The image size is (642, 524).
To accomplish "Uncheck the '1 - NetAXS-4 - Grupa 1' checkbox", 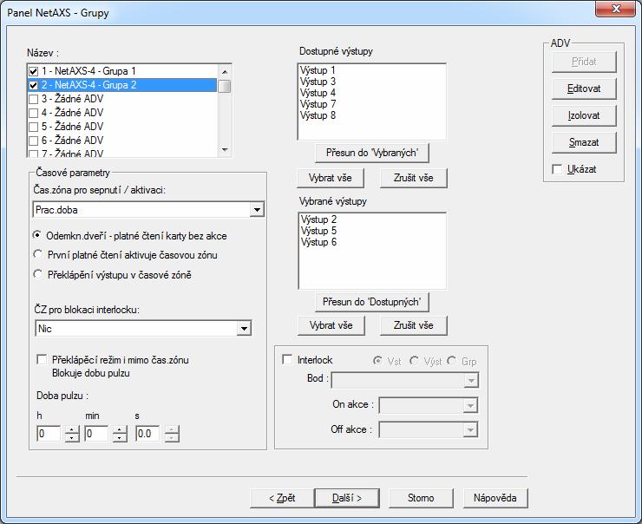I will [x=34, y=72].
